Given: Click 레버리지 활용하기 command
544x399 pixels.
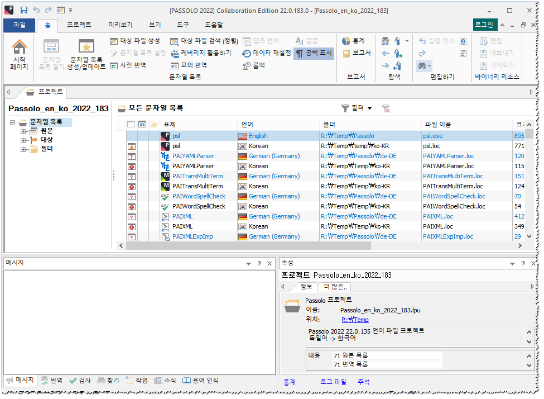Looking at the screenshot, I should coord(201,53).
